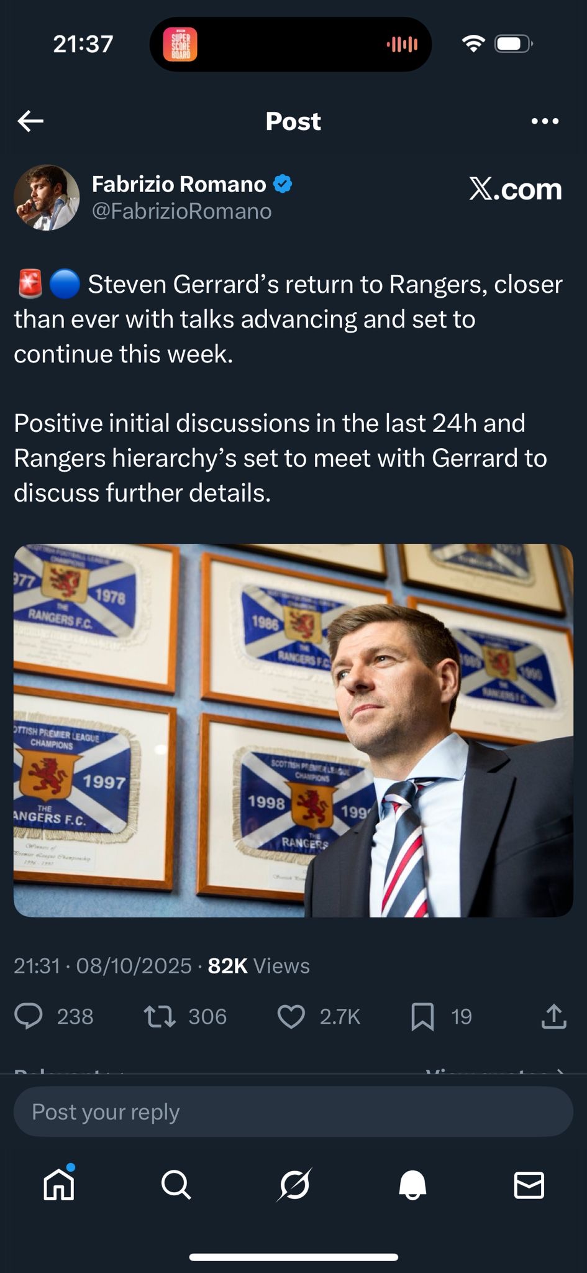The height and width of the screenshot is (1273, 587).
Task: Tap the reply speech bubble icon
Action: point(29,1016)
